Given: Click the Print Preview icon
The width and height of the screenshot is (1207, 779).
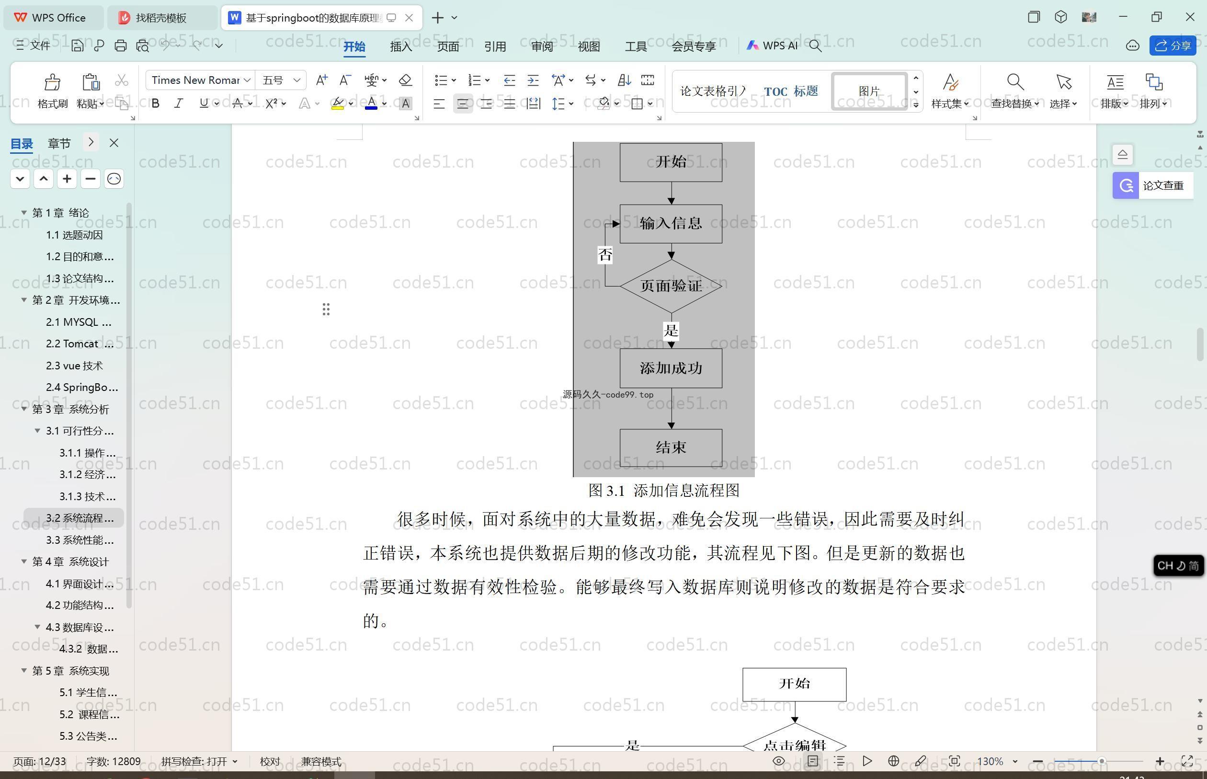Looking at the screenshot, I should 143,46.
